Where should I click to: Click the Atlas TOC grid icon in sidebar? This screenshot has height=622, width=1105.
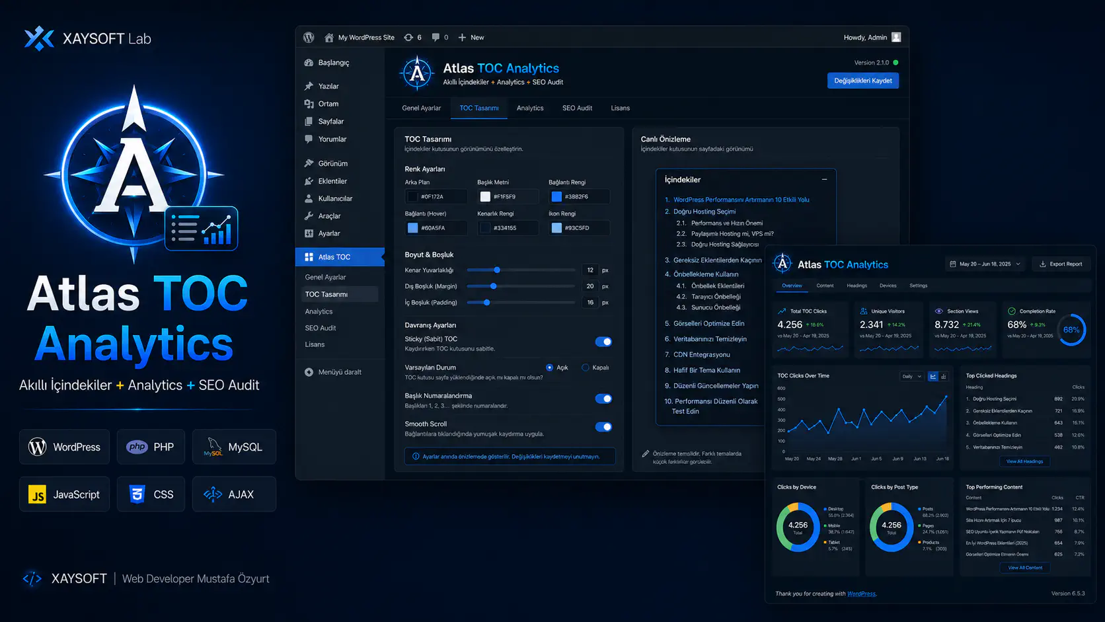[x=309, y=257]
